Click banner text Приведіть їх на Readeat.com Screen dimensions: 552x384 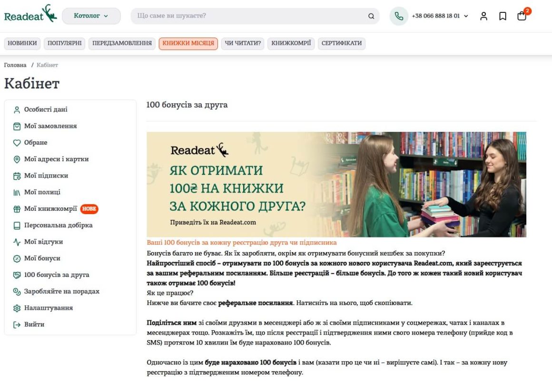coord(213,222)
